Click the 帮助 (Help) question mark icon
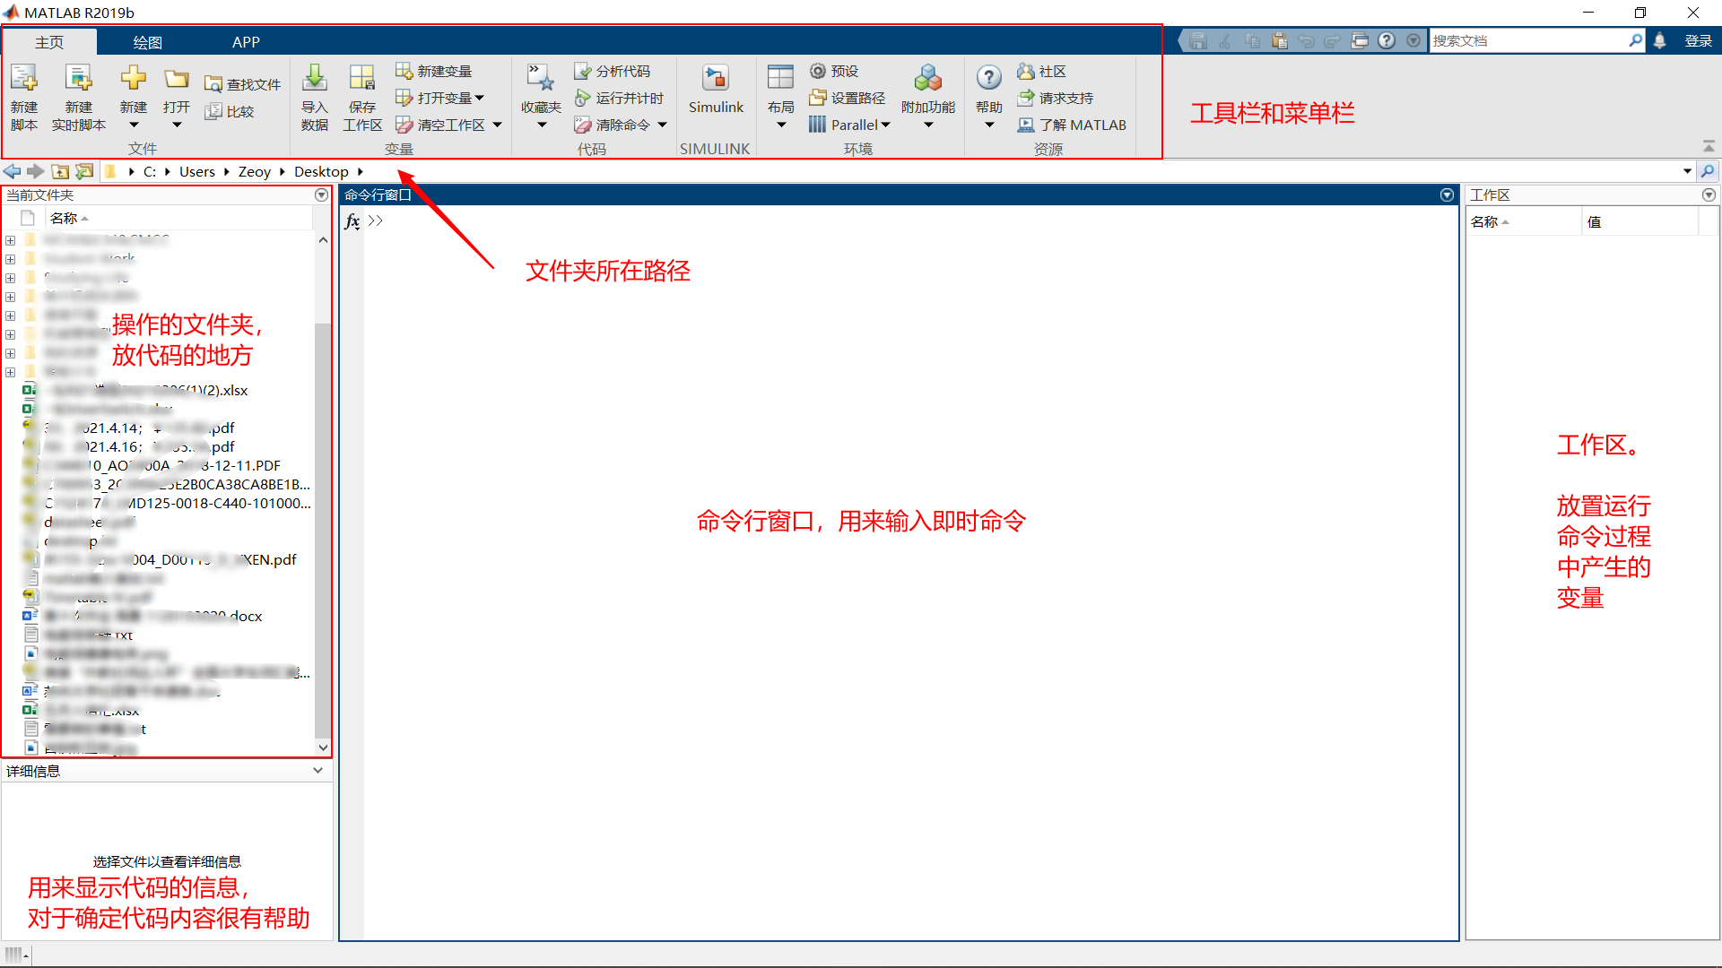Screen dimensions: 1722x968 (x=989, y=78)
